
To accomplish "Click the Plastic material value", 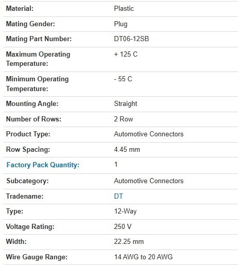I will pos(124,8).
